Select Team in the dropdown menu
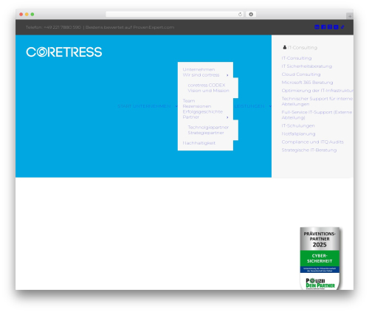 (x=189, y=101)
